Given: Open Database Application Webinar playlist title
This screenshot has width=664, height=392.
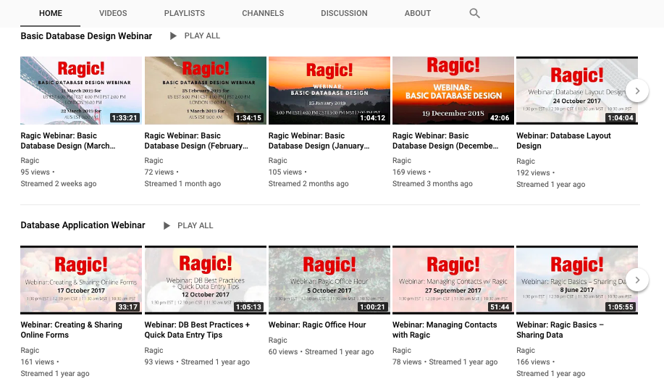Looking at the screenshot, I should [x=83, y=225].
